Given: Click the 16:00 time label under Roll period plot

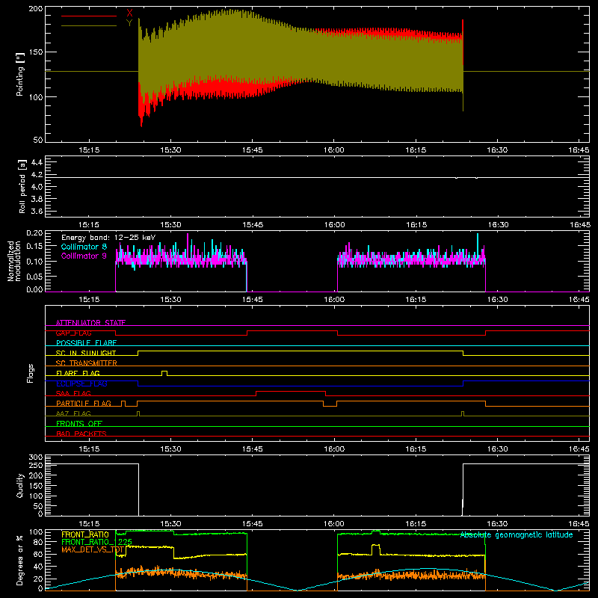Looking at the screenshot, I should (x=334, y=225).
